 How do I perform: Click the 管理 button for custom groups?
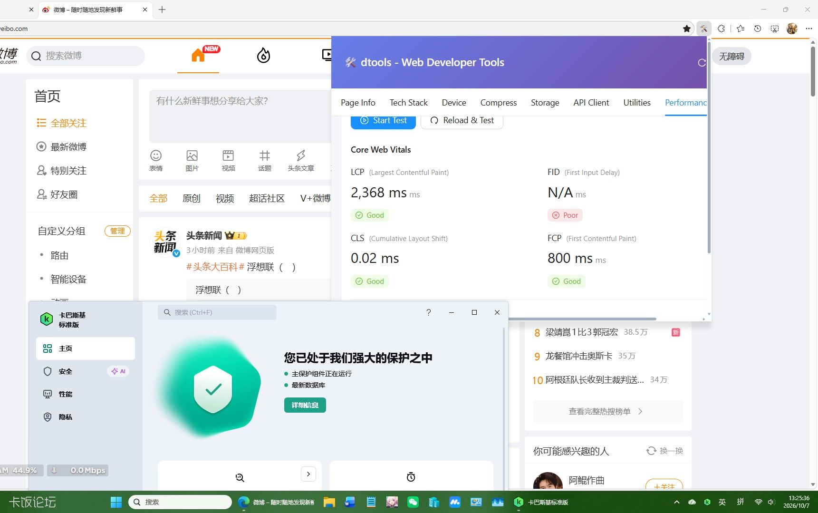pyautogui.click(x=117, y=231)
